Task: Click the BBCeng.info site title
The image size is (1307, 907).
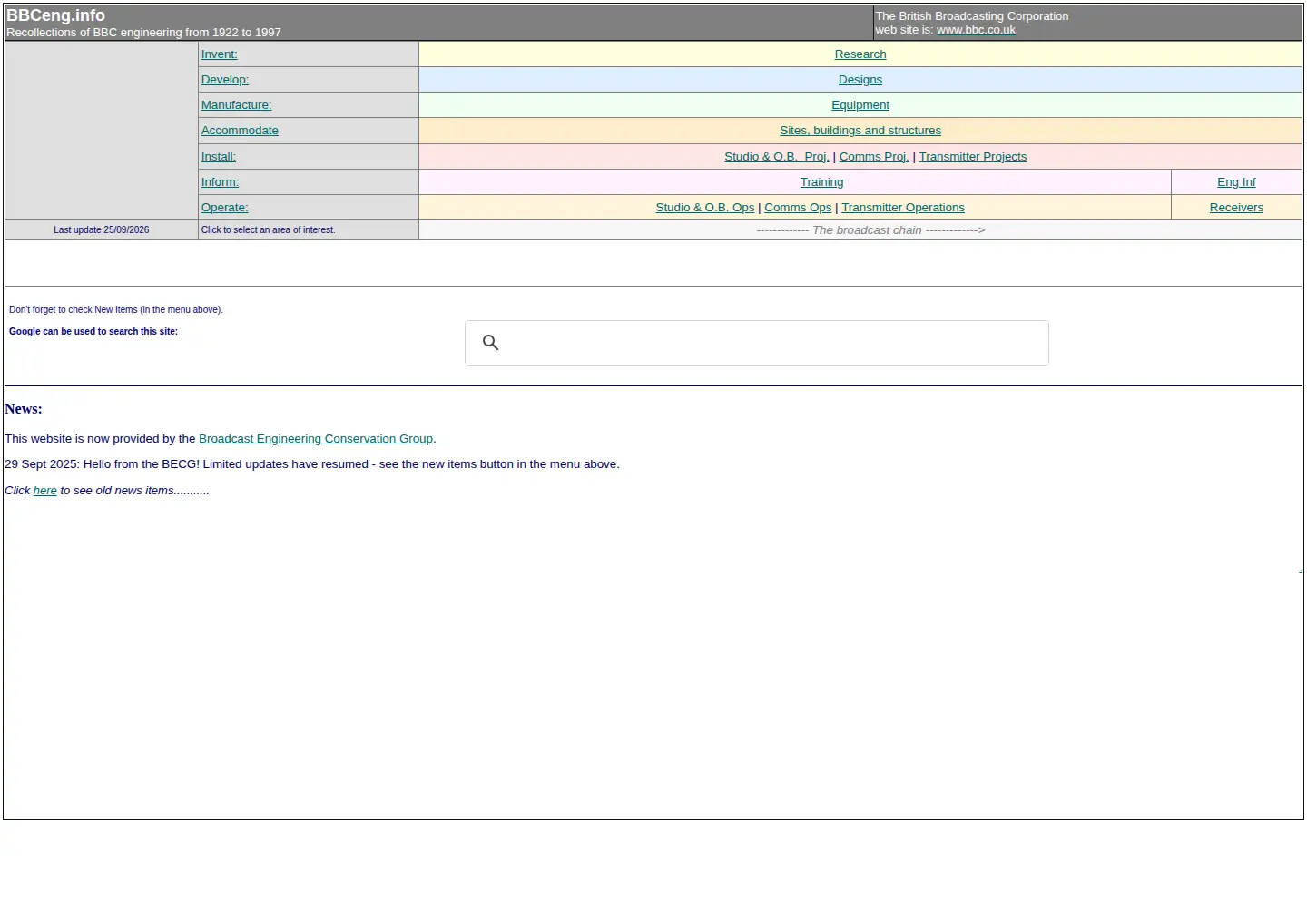Action: coord(56,15)
